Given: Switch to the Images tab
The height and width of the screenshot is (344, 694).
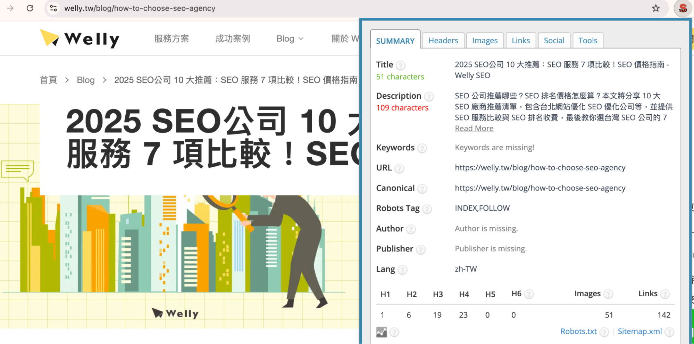Looking at the screenshot, I should tap(485, 40).
